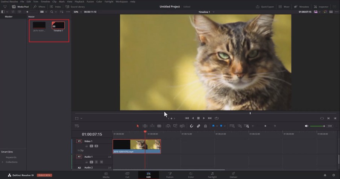The width and height of the screenshot is (340, 179).
Task: Open the Inspector panel
Action: coord(321,7)
